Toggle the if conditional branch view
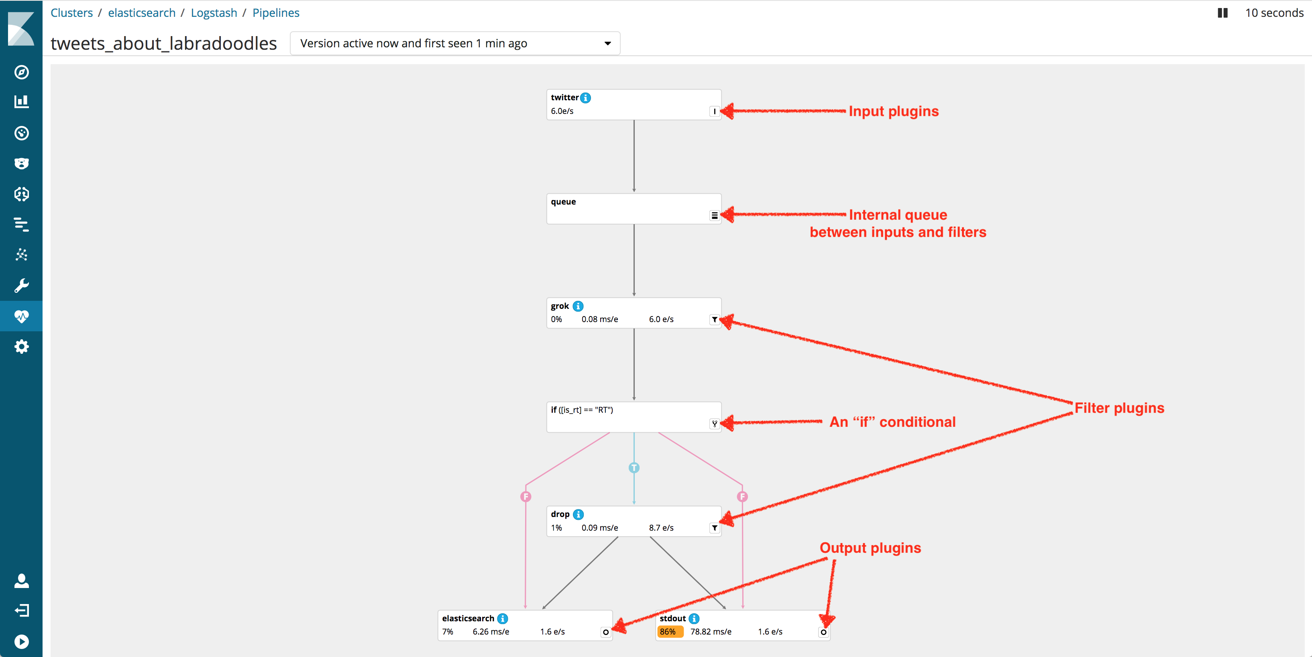The image size is (1312, 657). point(711,424)
